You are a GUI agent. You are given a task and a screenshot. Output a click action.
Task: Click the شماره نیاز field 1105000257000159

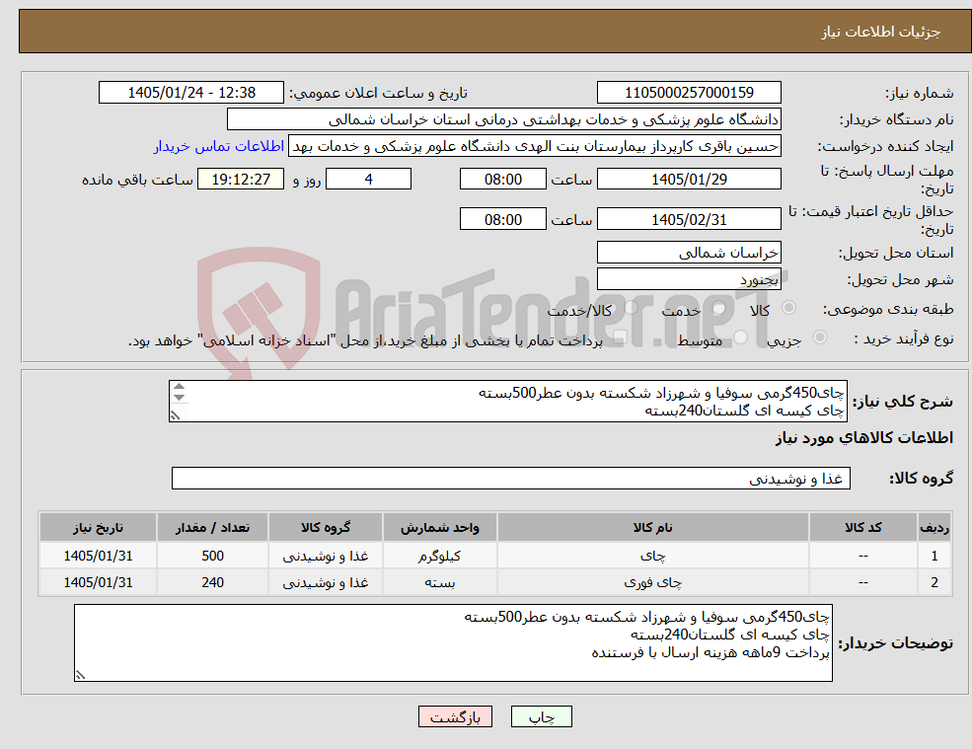click(x=689, y=93)
